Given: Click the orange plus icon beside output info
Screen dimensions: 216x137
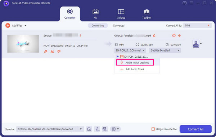Looking at the screenshot, I should click(179, 36).
